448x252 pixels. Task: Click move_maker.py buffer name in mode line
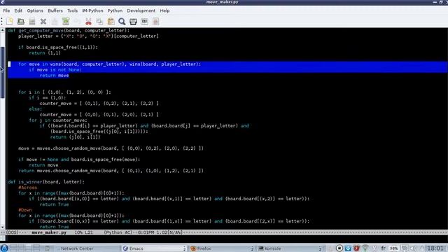tap(49, 232)
